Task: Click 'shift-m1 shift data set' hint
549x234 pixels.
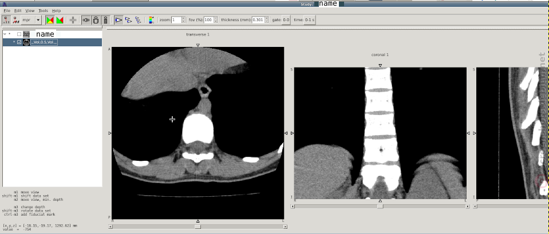Action: [25, 196]
